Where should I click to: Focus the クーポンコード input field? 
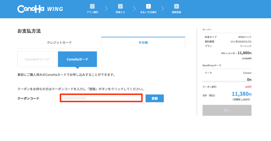101,98
